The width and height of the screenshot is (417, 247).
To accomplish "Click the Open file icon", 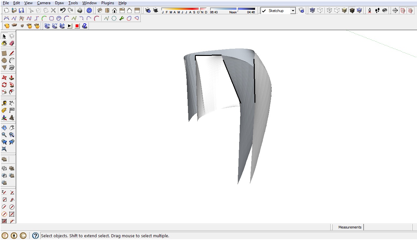I will pyautogui.click(x=14, y=10).
